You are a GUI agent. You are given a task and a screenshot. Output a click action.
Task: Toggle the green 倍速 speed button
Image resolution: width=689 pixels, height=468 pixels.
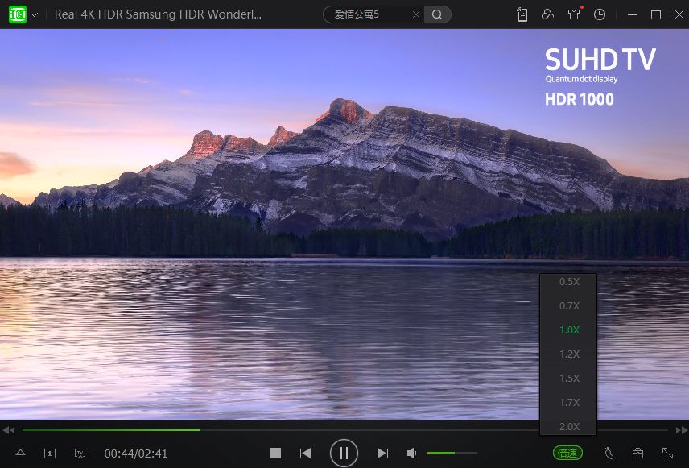567,453
